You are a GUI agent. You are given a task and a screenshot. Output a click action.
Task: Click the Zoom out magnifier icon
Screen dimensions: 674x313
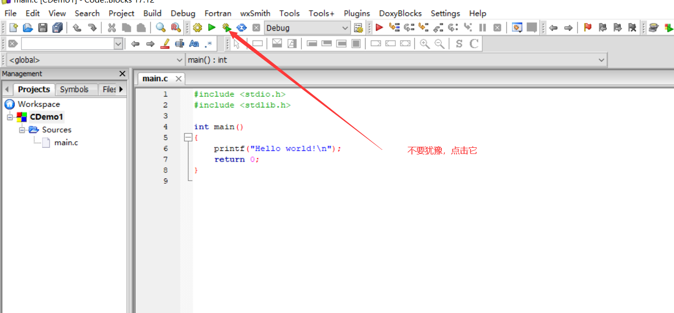pos(439,44)
